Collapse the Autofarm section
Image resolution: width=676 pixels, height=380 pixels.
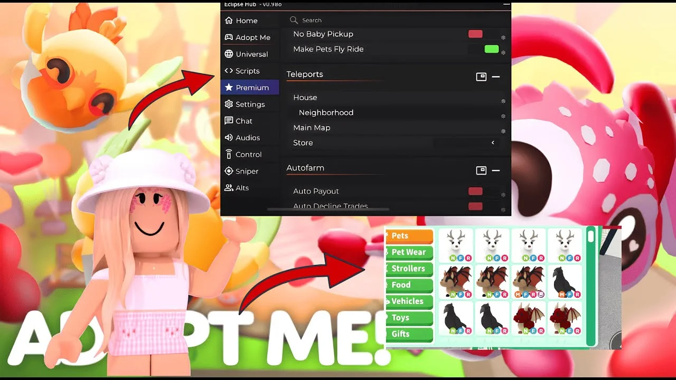click(x=496, y=170)
